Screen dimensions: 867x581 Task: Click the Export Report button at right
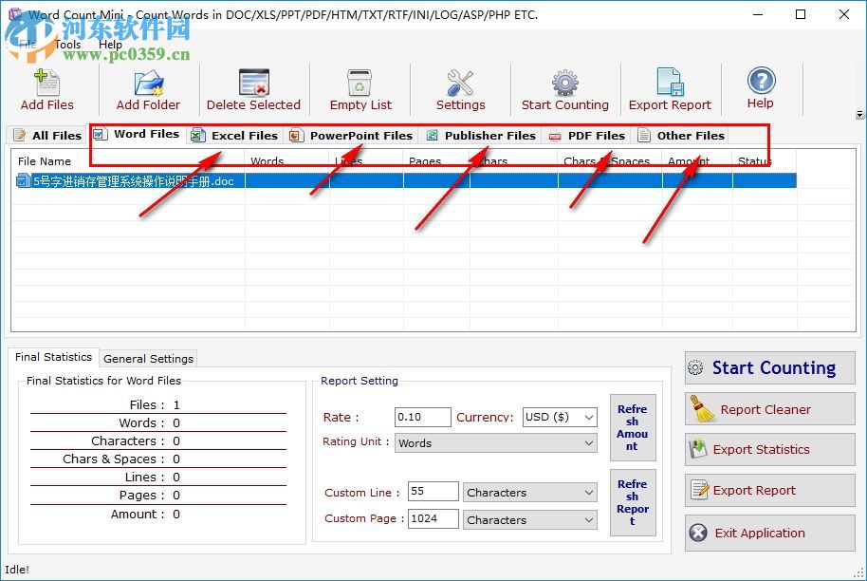(x=769, y=490)
